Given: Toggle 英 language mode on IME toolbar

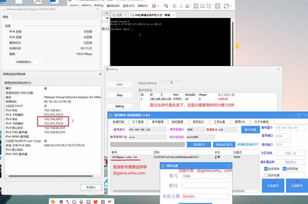Looking at the screenshot, I should (61, 202).
